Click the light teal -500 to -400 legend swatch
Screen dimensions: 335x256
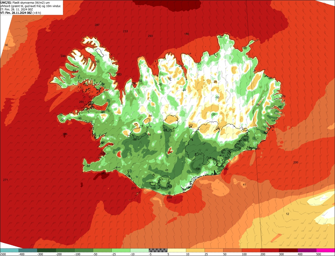(x=9, y=250)
